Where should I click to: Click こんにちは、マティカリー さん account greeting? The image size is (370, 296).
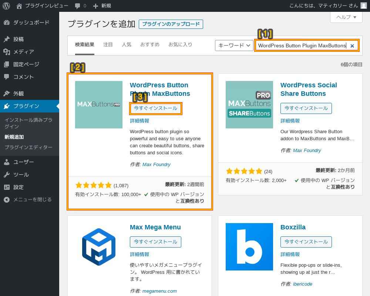[x=323, y=6]
